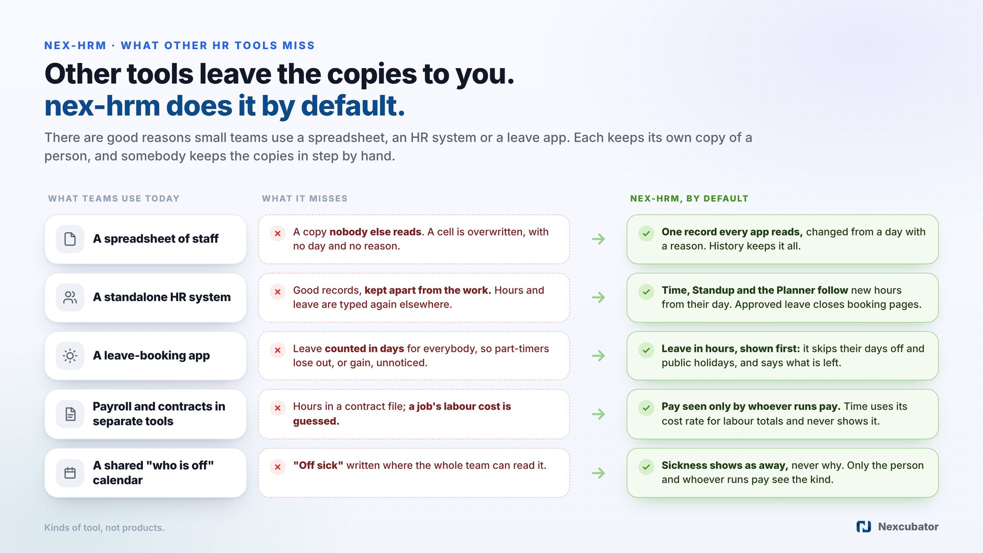983x553 pixels.
Task: Click the green arrow in the payroll row
Action: (x=598, y=414)
